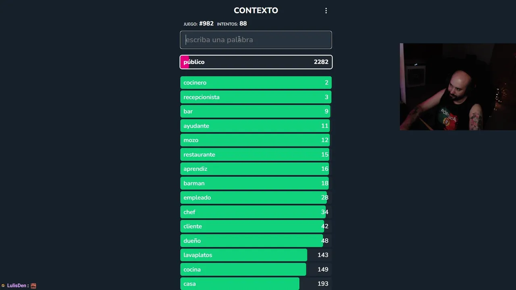Screen dimensions: 516x290
Task: Click the 'cocinero' guess row
Action: 256,83
